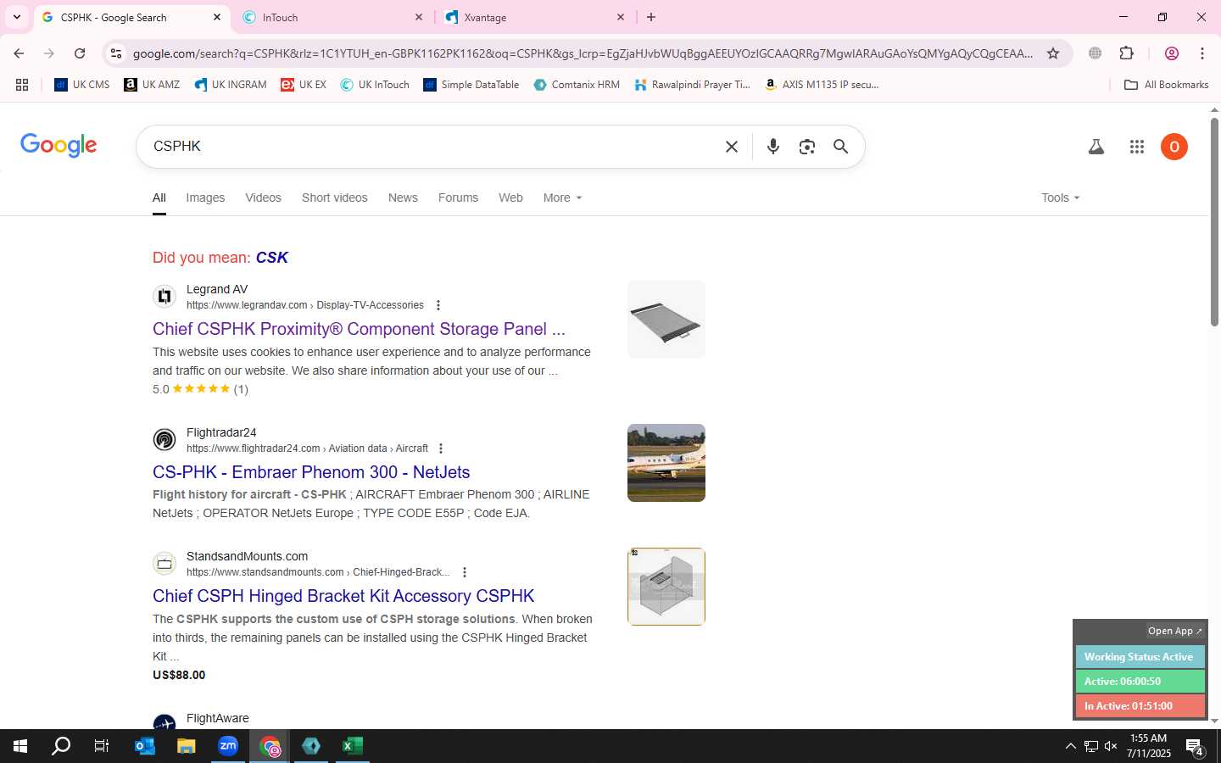Switch to the Web tab

tap(510, 198)
